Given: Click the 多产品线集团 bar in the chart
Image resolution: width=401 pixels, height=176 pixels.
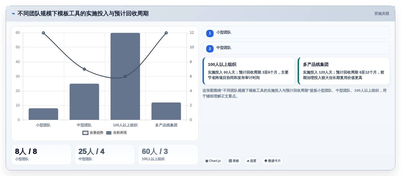Looking at the screenshot, I should tap(166, 111).
